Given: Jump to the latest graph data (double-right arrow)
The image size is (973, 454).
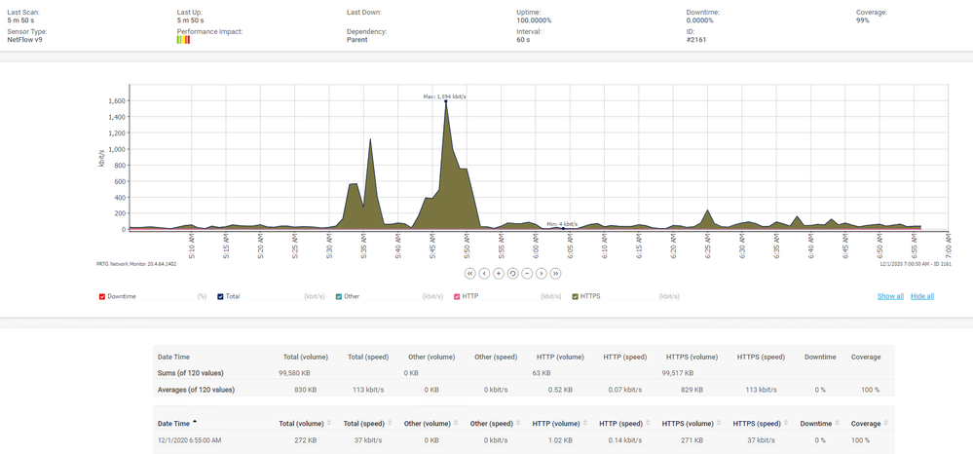Looking at the screenshot, I should click(555, 274).
